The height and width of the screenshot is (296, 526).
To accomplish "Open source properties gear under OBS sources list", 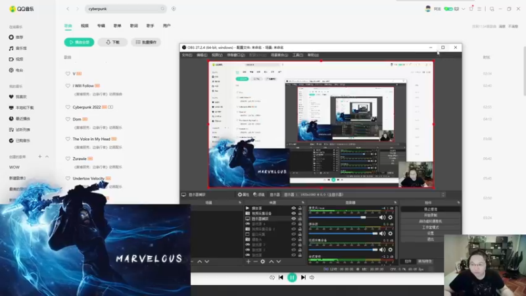I will pos(262,261).
